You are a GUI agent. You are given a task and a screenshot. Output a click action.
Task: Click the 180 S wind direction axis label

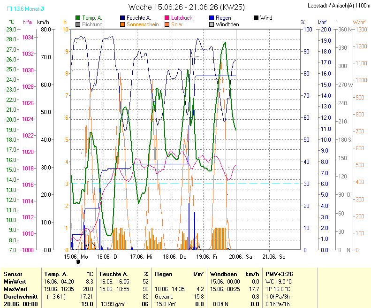point(345,140)
